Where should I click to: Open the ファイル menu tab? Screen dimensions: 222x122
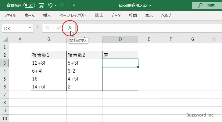tap(10, 15)
